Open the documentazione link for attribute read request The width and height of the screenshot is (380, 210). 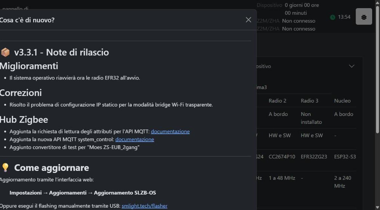click(x=170, y=131)
